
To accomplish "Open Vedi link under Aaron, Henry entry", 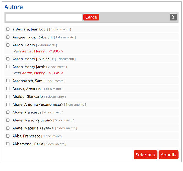I will (43, 51).
